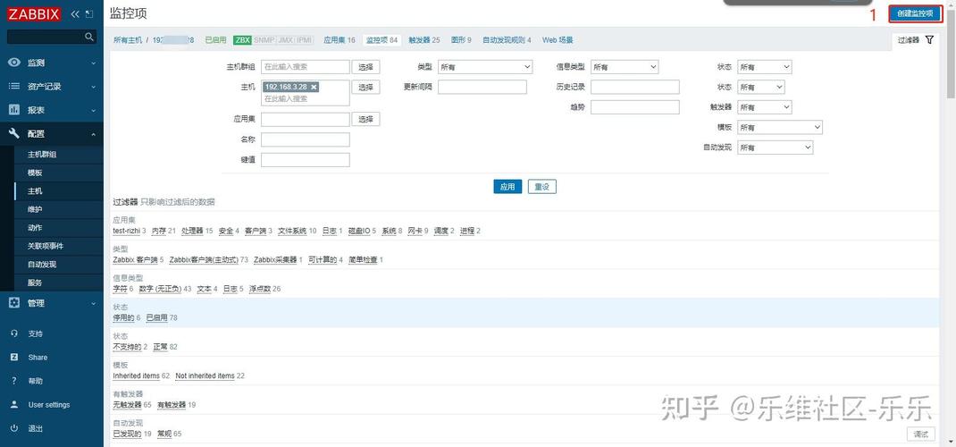Viewport: 956px width, 447px height.
Task: Click the ZBX availability badge
Action: [x=243, y=39]
